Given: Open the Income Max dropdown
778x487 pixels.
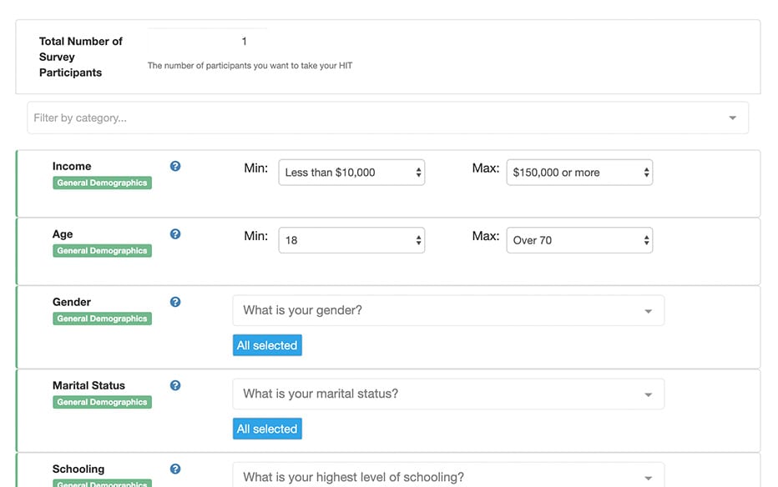Looking at the screenshot, I should [x=579, y=173].
